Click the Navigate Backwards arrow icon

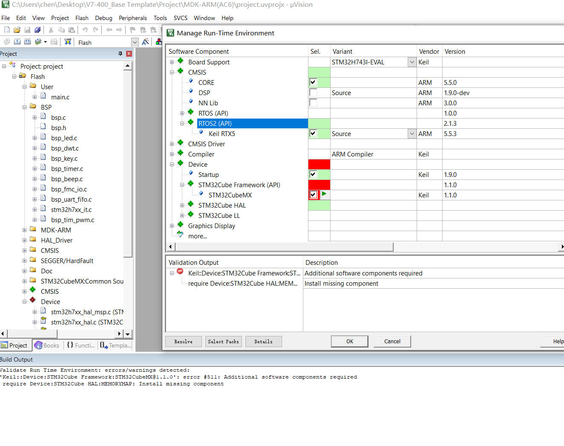click(x=109, y=30)
